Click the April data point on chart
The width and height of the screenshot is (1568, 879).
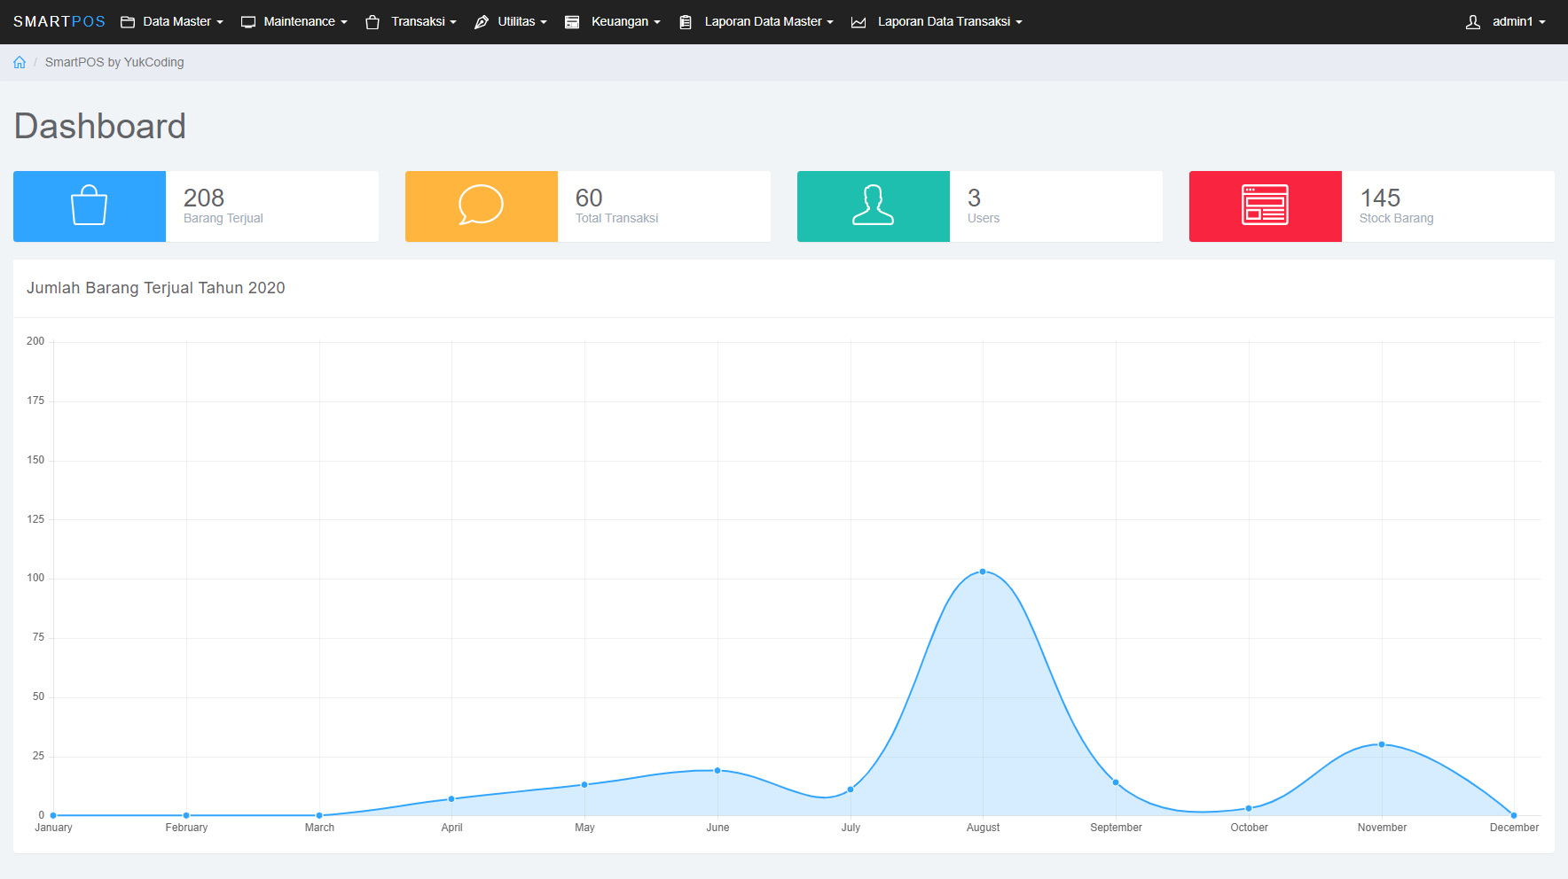pyautogui.click(x=451, y=799)
